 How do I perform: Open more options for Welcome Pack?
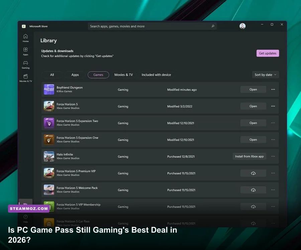point(273,190)
